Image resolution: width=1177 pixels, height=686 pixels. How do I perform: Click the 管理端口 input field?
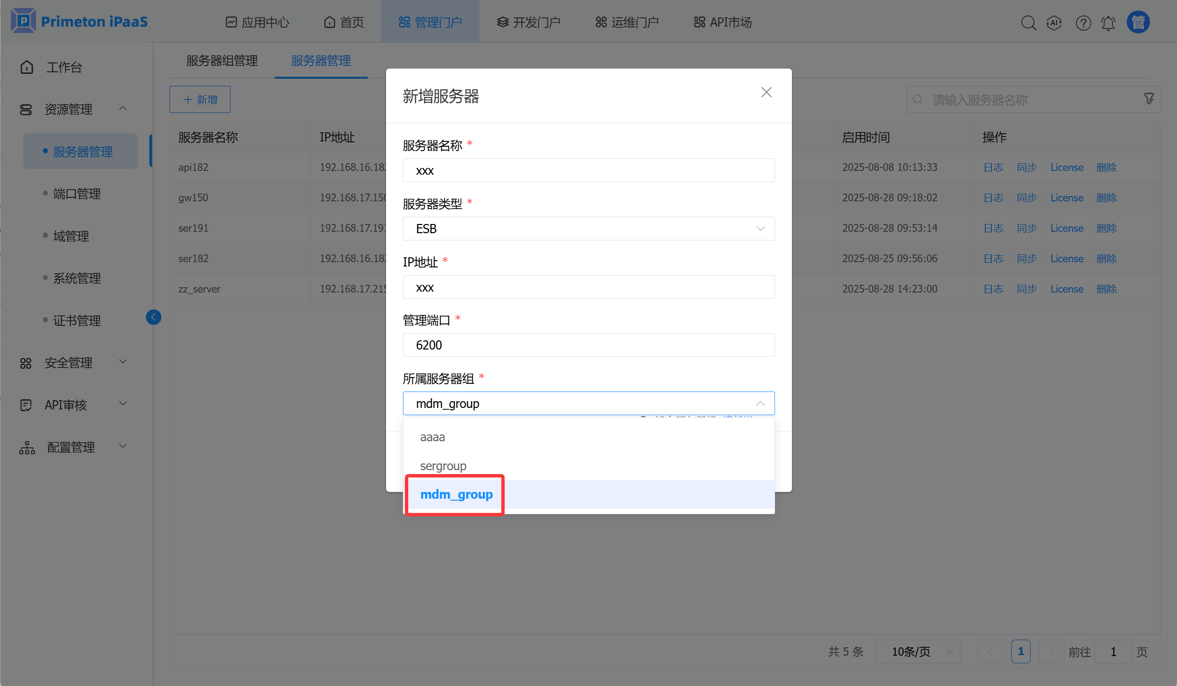(588, 345)
